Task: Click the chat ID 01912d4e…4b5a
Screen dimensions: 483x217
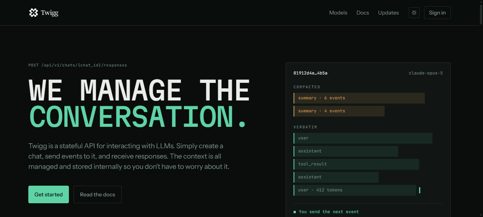Action: pos(310,73)
